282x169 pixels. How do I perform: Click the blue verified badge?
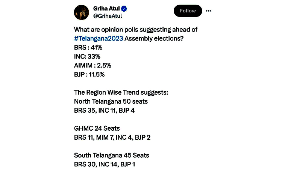click(x=124, y=9)
